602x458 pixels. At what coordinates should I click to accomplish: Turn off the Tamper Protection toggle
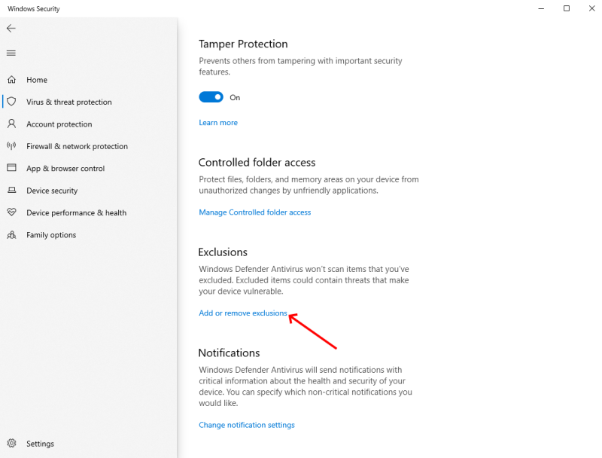211,97
